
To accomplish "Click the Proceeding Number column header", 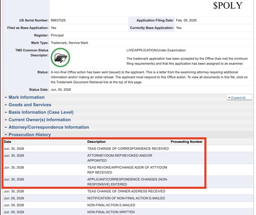I will 187,142.
